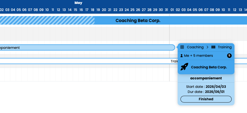Select day 01 of June in header
The image size is (247, 113).
click(x=172, y=10)
